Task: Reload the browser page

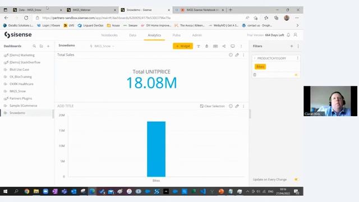Action: tap(26, 17)
